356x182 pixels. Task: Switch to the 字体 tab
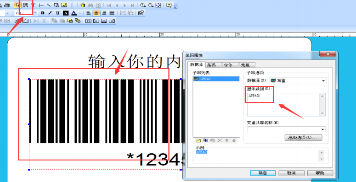tap(228, 65)
